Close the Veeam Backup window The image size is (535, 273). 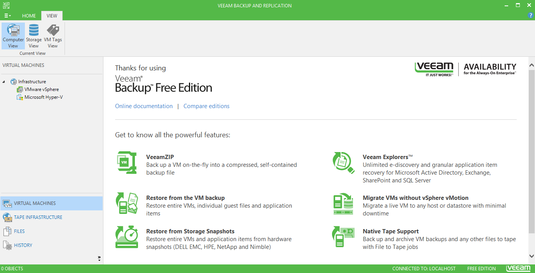coord(528,5)
